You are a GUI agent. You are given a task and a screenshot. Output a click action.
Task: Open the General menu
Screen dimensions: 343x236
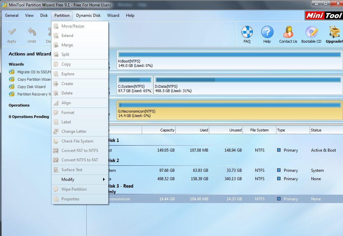click(12, 15)
